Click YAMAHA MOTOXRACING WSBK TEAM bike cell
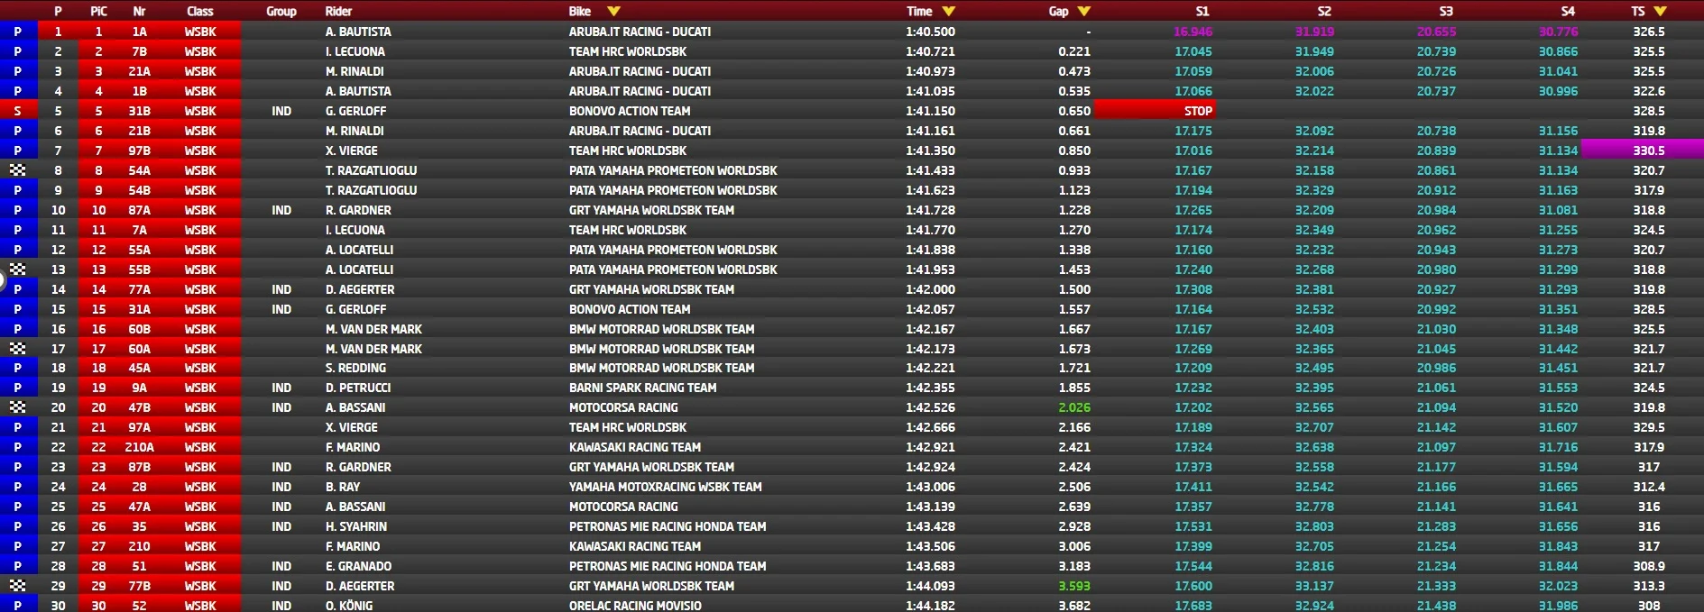The width and height of the screenshot is (1704, 612). click(665, 487)
